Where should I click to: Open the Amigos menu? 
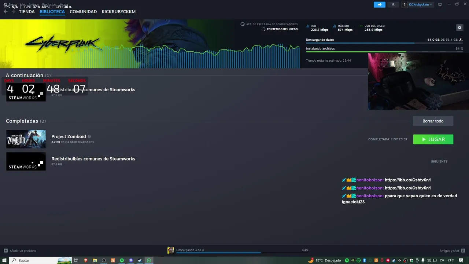click(x=33, y=4)
